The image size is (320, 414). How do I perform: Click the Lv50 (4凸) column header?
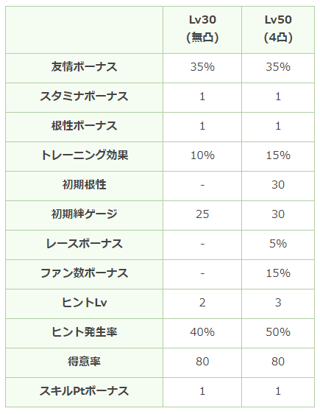[278, 29]
